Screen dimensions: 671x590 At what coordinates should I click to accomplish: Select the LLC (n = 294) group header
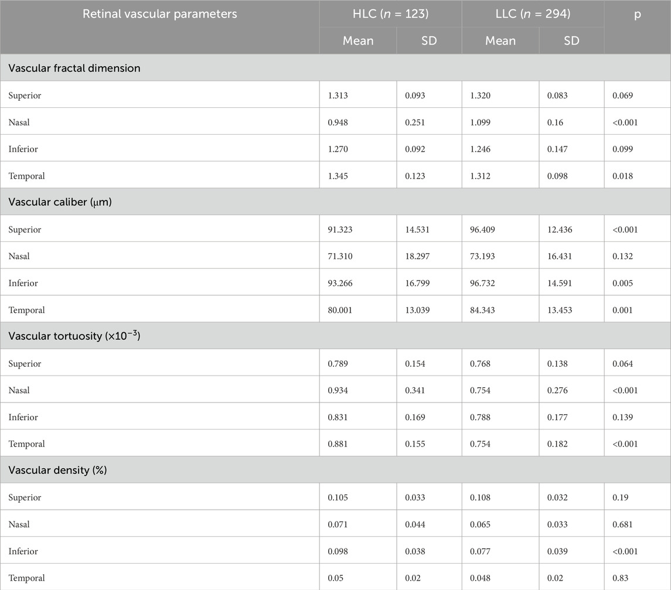[x=533, y=14]
